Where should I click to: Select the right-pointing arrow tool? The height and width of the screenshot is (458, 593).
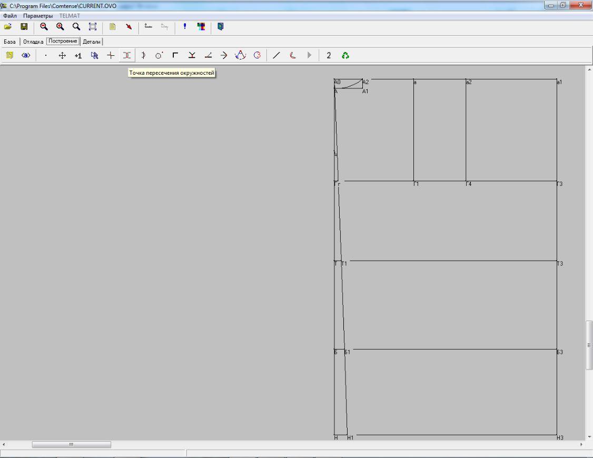click(224, 56)
